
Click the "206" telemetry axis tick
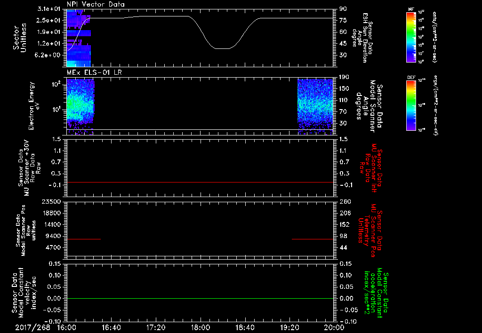click(x=345, y=213)
